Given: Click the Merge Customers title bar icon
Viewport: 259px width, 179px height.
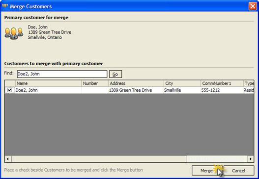Looking at the screenshot, I should (x=5, y=6).
